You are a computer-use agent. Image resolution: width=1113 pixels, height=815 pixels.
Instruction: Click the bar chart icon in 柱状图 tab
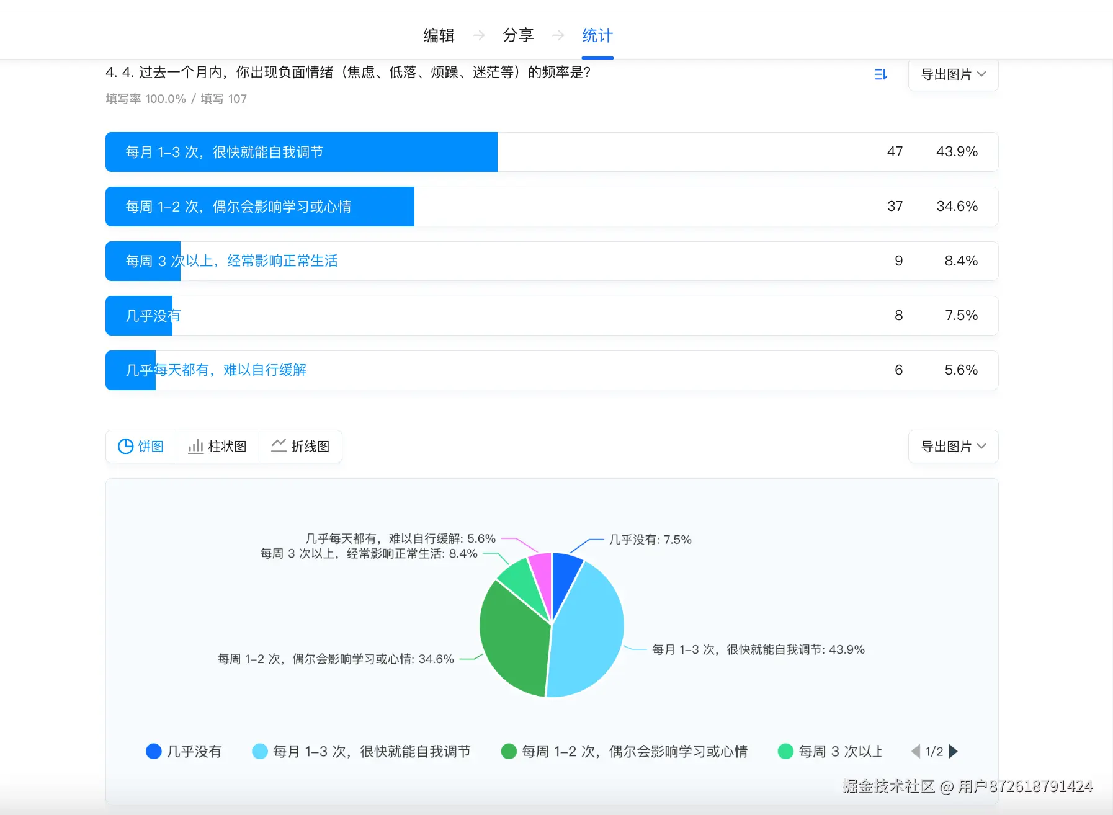[196, 447]
